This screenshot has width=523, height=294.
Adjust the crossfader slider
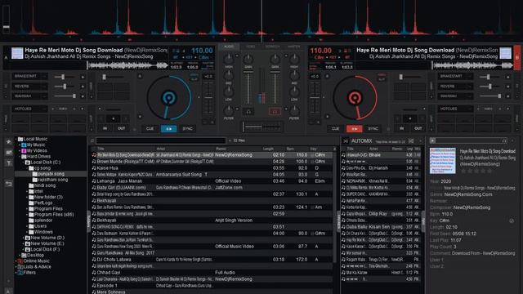coord(261,127)
